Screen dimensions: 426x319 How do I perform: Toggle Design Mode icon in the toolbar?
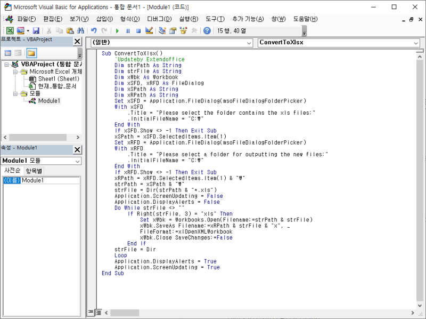pyautogui.click(x=149, y=31)
